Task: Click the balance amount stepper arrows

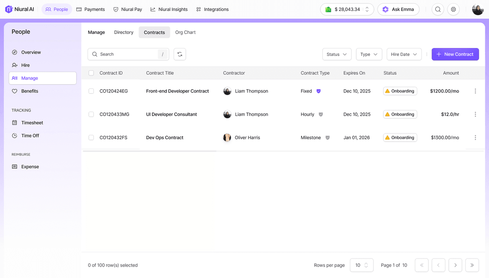Action: [x=366, y=9]
